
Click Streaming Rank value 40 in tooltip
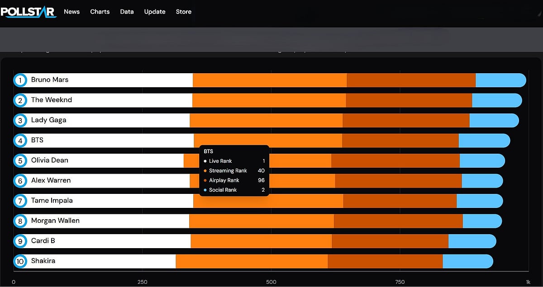[x=261, y=171]
